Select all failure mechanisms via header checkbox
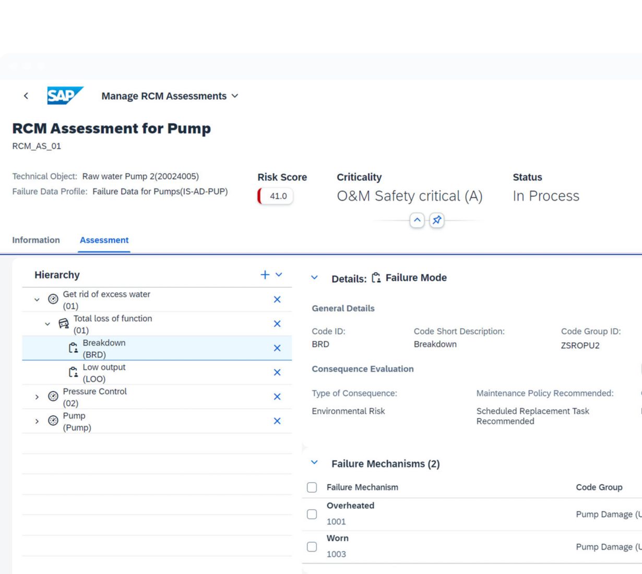Viewport: 642px width, 574px height. click(312, 487)
